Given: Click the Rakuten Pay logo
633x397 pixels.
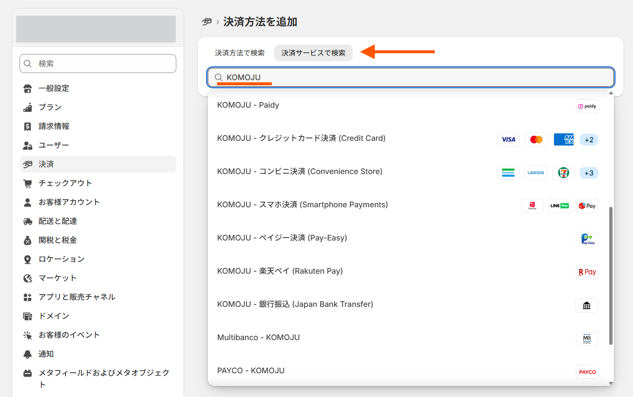Looking at the screenshot, I should (587, 272).
